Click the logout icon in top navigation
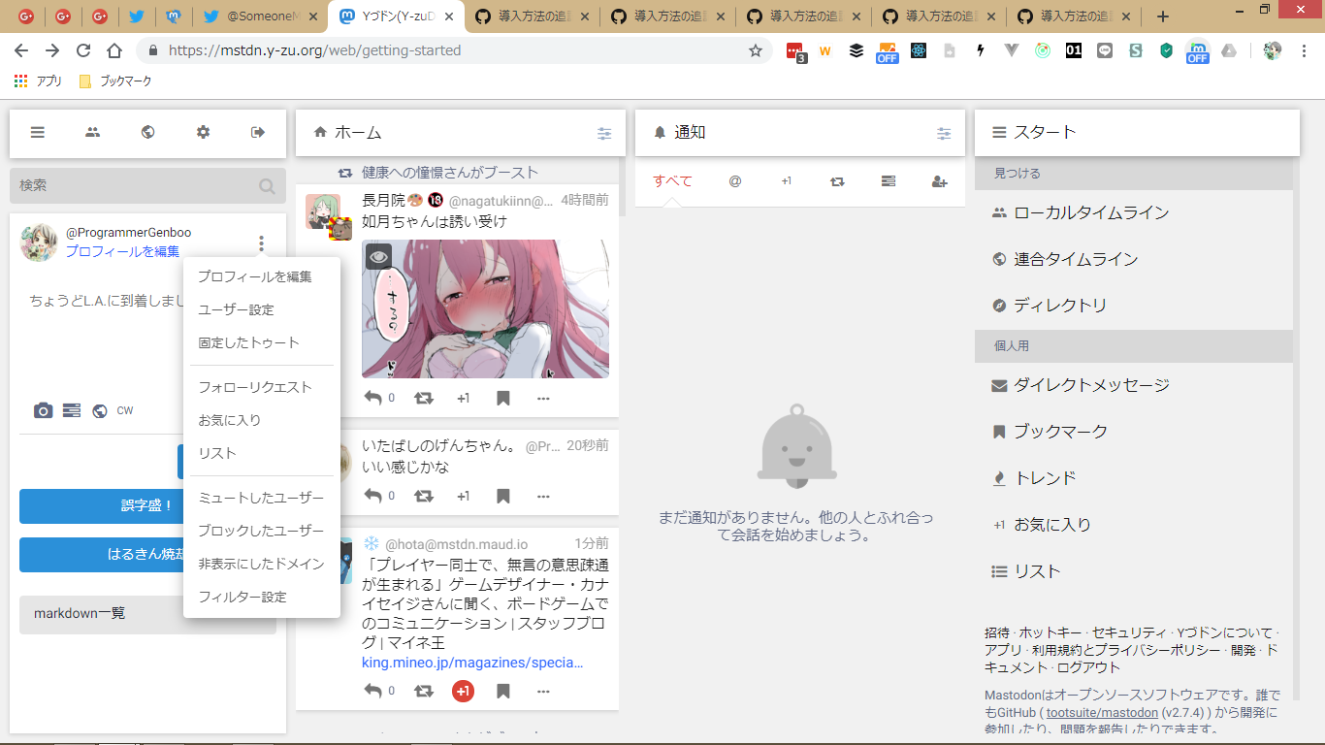The image size is (1325, 745). point(258,133)
